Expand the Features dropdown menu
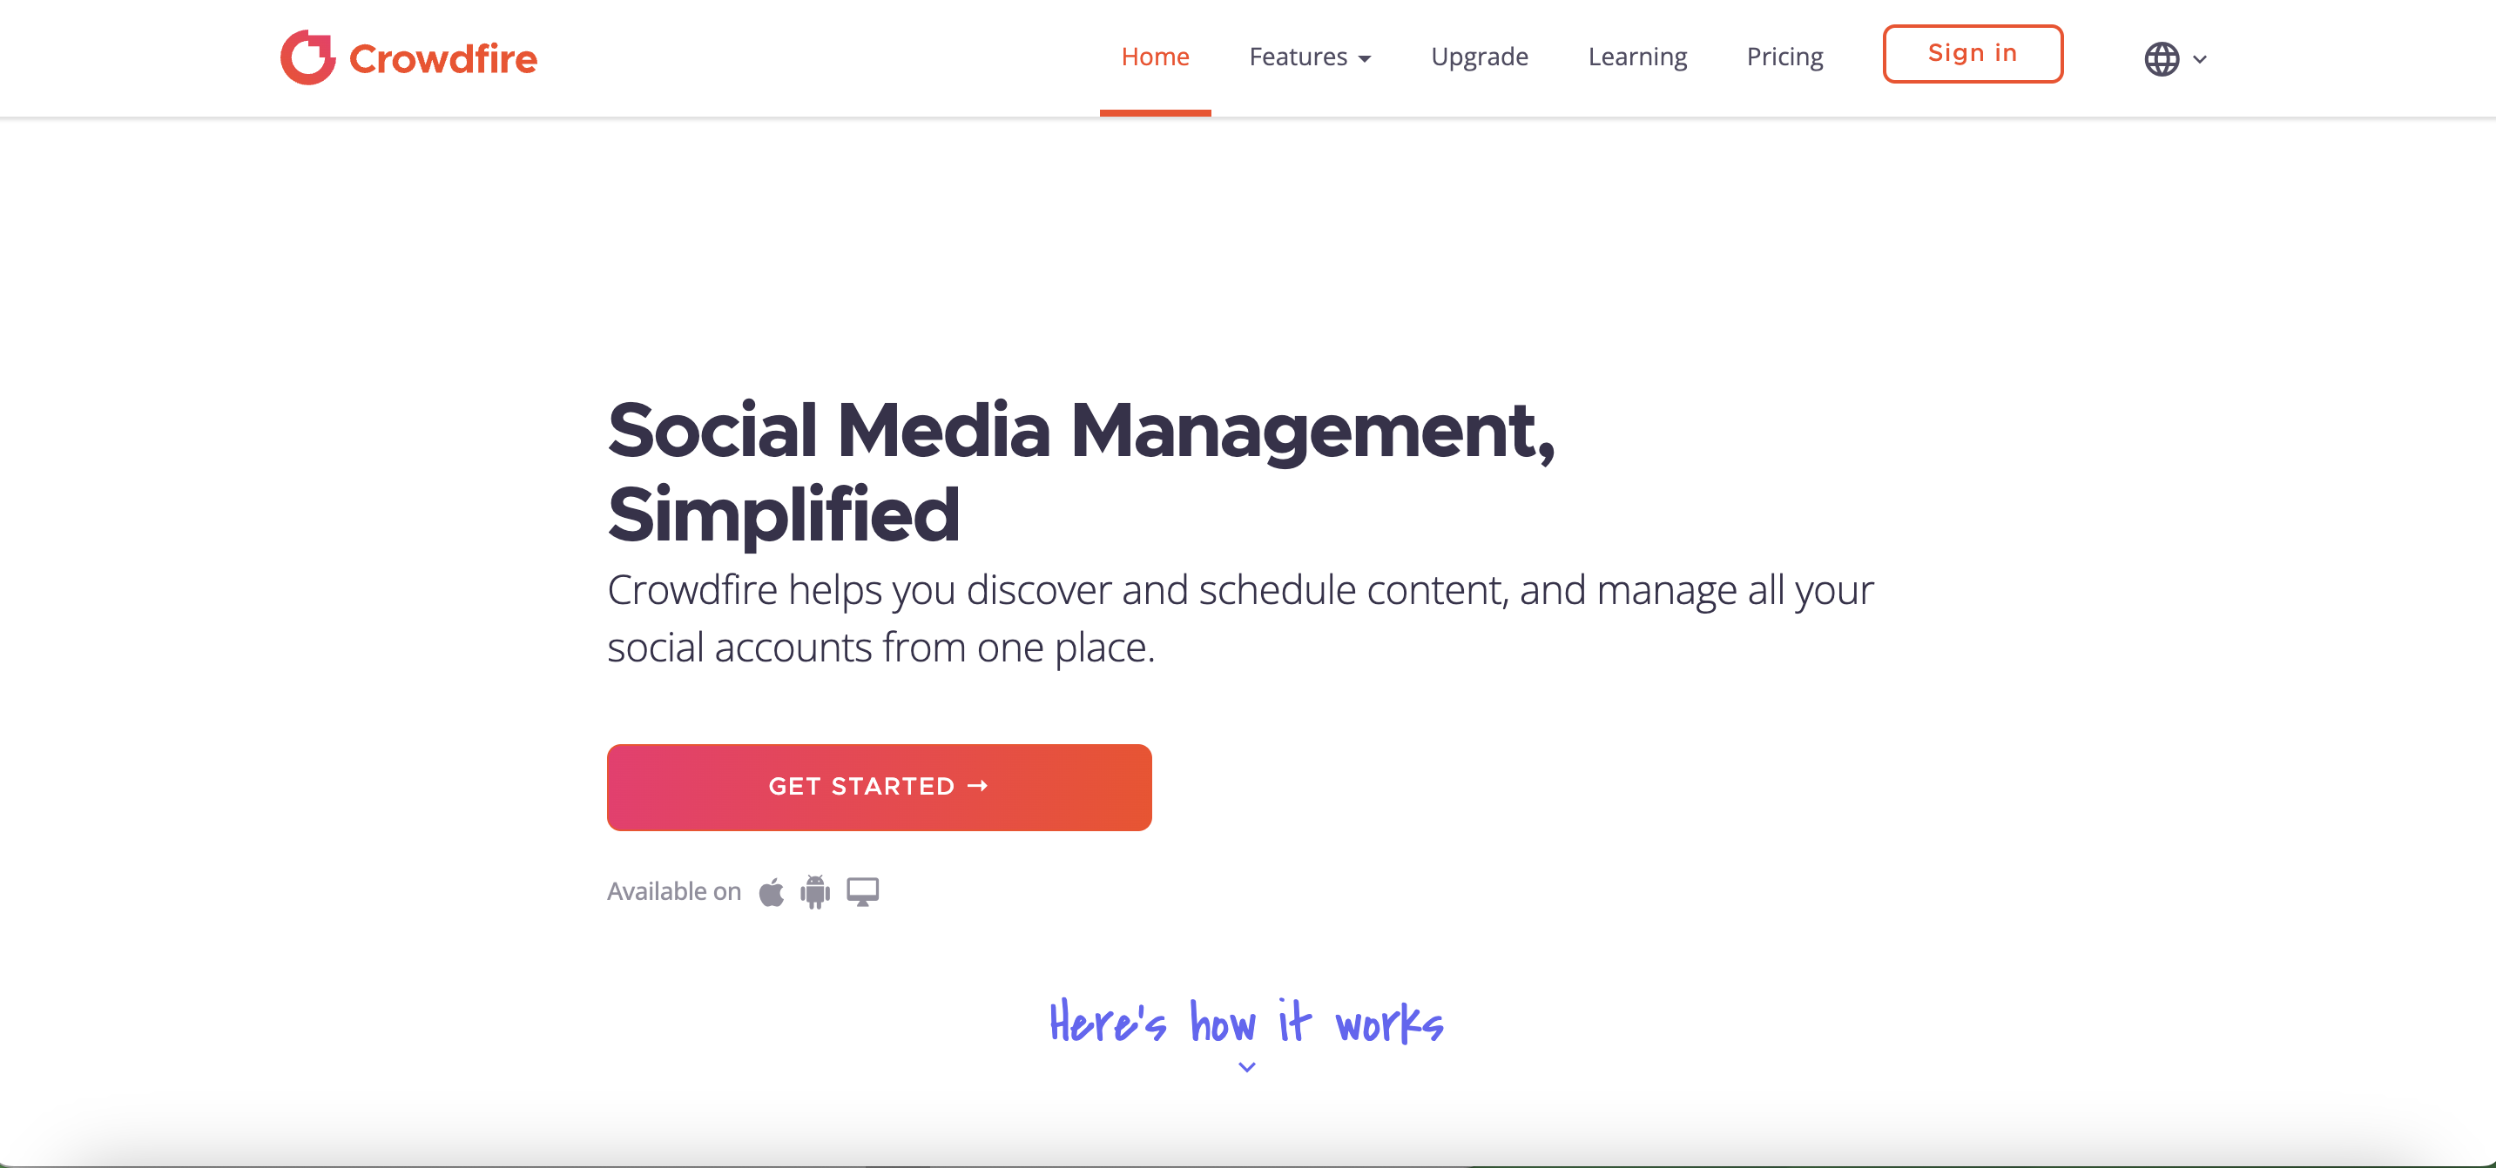 (x=1308, y=56)
